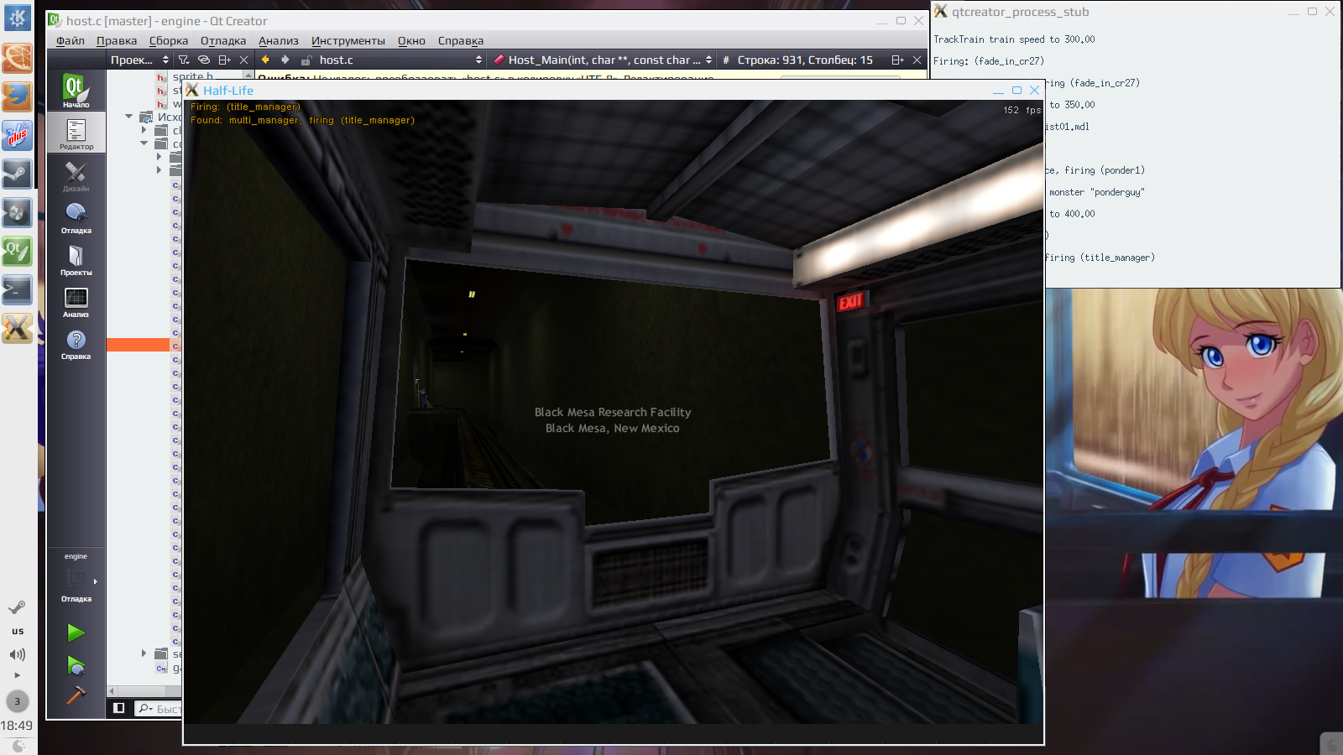The width and height of the screenshot is (1343, 755).
Task: Split the editor view
Action: 897,60
